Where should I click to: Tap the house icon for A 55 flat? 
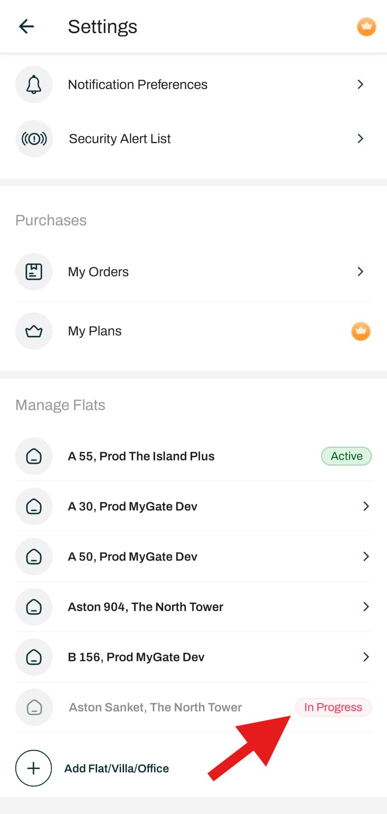click(x=34, y=456)
